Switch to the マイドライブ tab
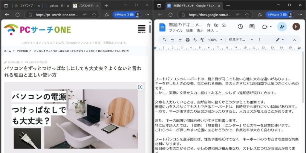 [26, 6]
